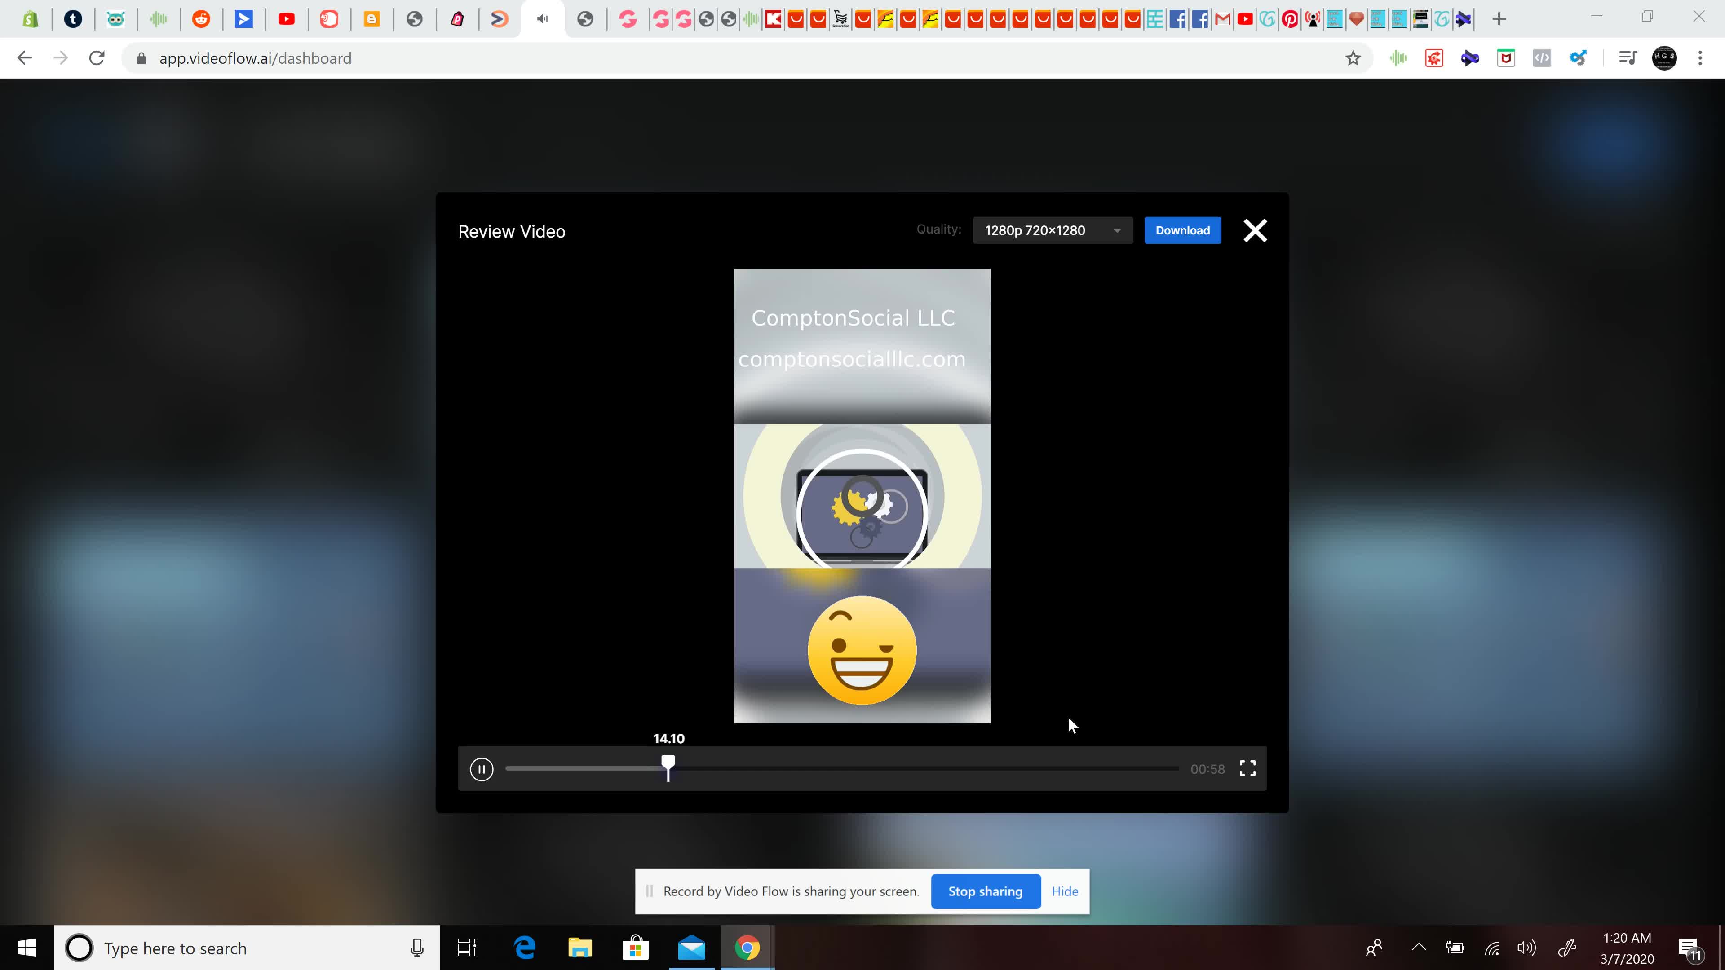Open File Explorer from taskbar
The height and width of the screenshot is (970, 1725).
click(580, 948)
